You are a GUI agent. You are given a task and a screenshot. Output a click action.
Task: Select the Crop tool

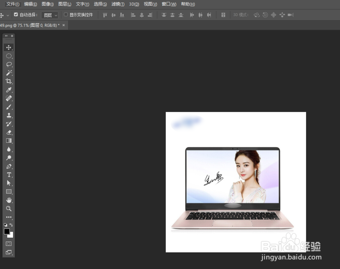[9, 81]
